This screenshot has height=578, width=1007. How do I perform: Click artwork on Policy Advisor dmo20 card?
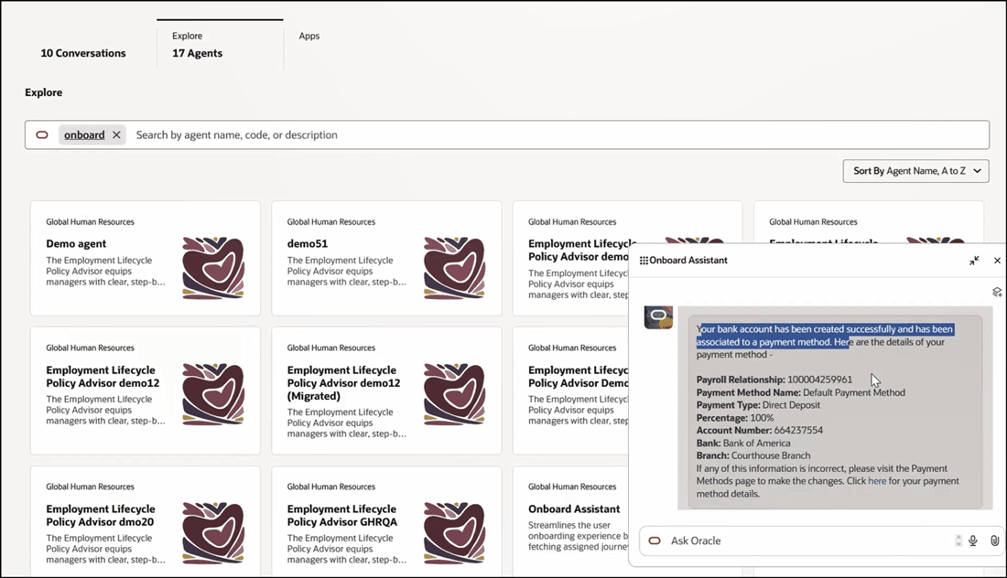213,532
